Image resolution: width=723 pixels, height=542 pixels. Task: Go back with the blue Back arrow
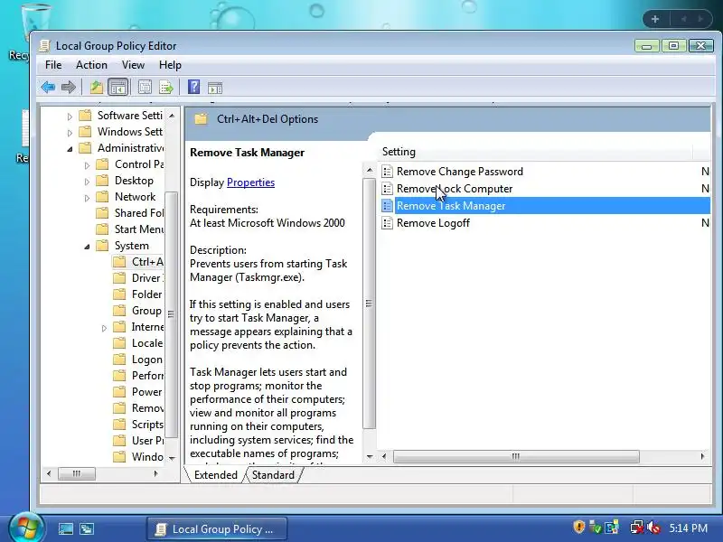(x=48, y=87)
